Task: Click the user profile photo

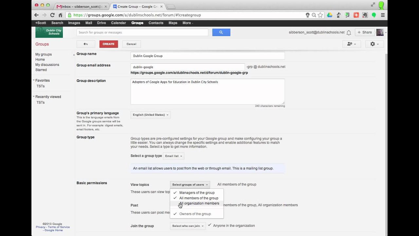Action: [380, 32]
